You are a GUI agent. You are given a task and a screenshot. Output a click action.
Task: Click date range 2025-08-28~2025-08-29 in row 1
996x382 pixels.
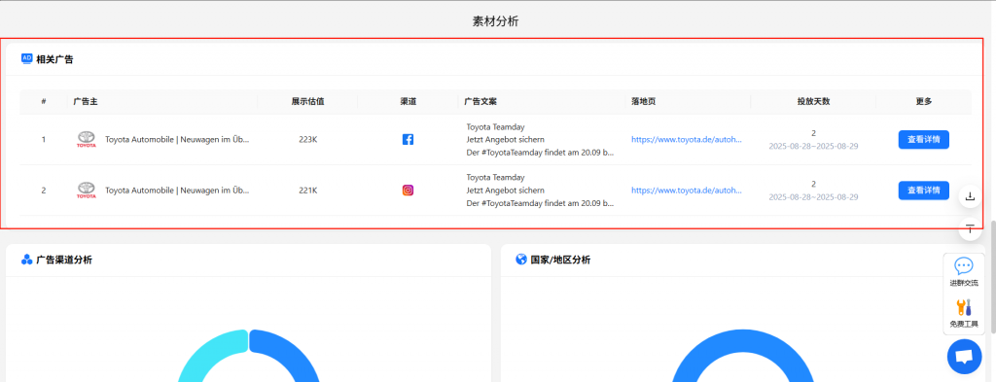(x=813, y=146)
